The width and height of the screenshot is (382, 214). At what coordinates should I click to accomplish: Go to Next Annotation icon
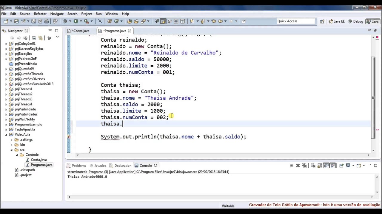(x=192, y=21)
